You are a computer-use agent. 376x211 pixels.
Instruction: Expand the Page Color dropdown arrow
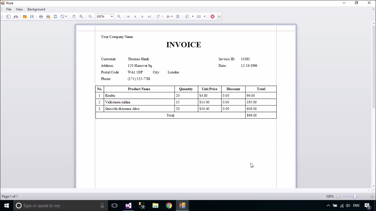[x=172, y=17]
